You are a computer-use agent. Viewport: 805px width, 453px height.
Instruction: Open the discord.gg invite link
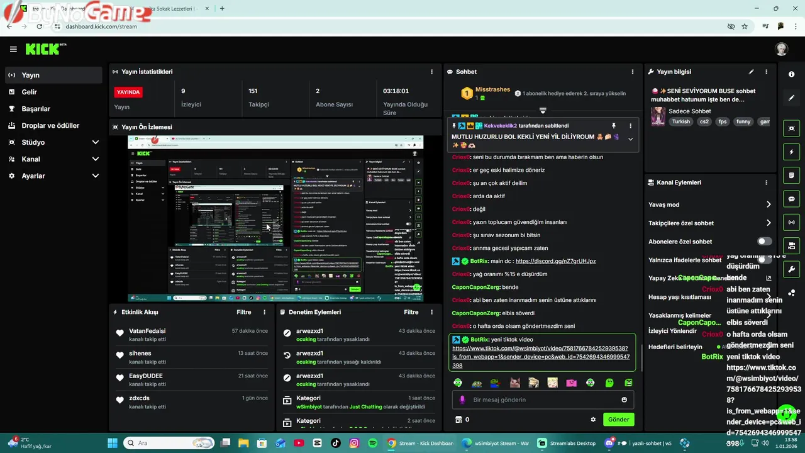pyautogui.click(x=555, y=261)
